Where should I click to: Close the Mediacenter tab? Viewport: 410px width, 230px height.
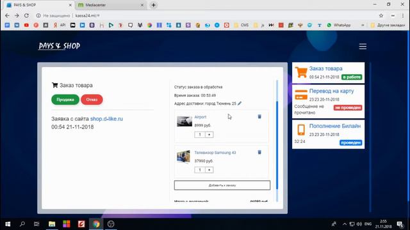coord(142,5)
